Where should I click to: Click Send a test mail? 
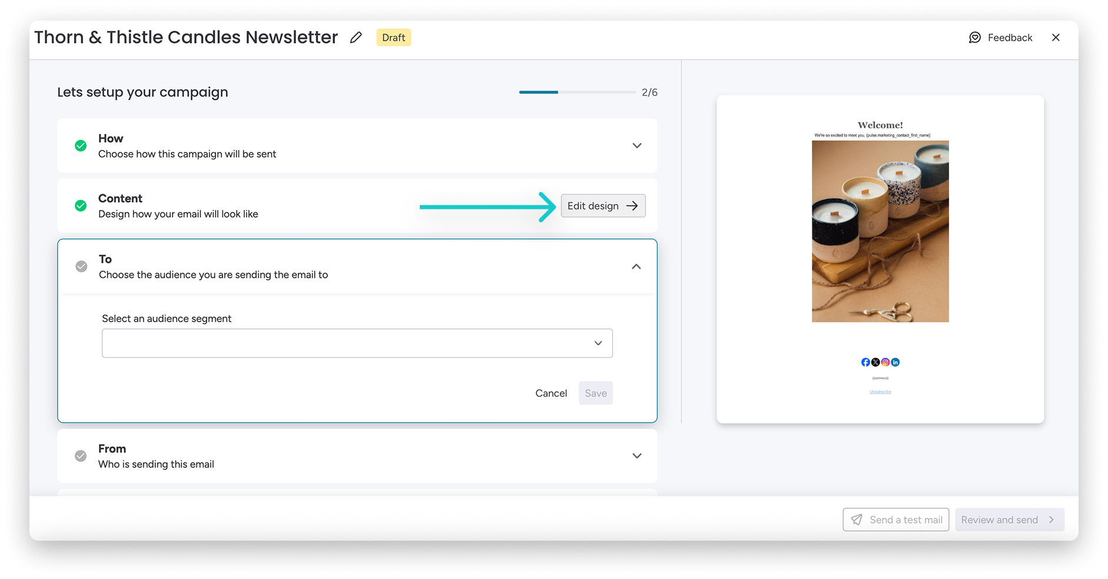895,520
